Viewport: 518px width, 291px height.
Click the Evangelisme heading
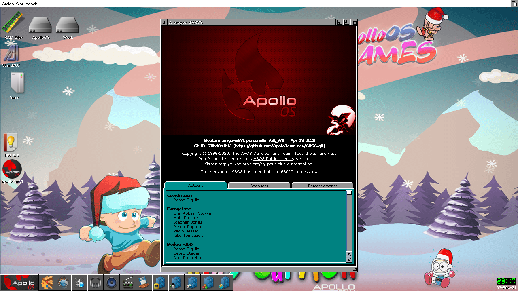[179, 209]
